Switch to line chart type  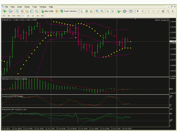pyautogui.click(x=91, y=11)
